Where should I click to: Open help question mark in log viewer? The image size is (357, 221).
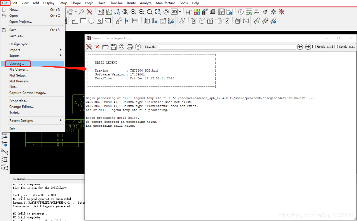tap(138, 47)
